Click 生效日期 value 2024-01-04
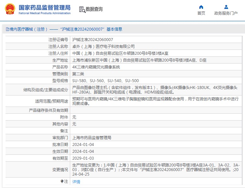 (x=83, y=152)
